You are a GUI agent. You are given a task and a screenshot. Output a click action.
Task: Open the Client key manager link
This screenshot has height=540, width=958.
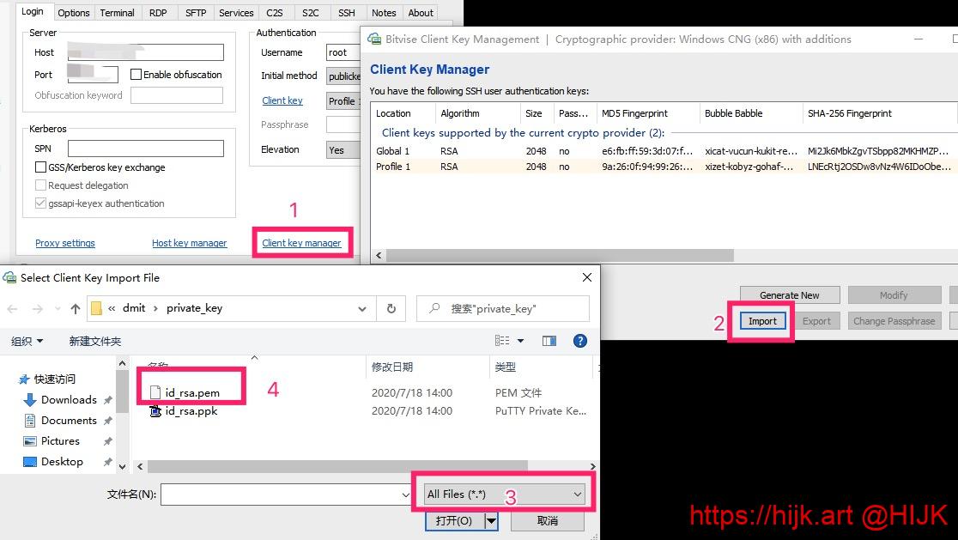coord(301,243)
